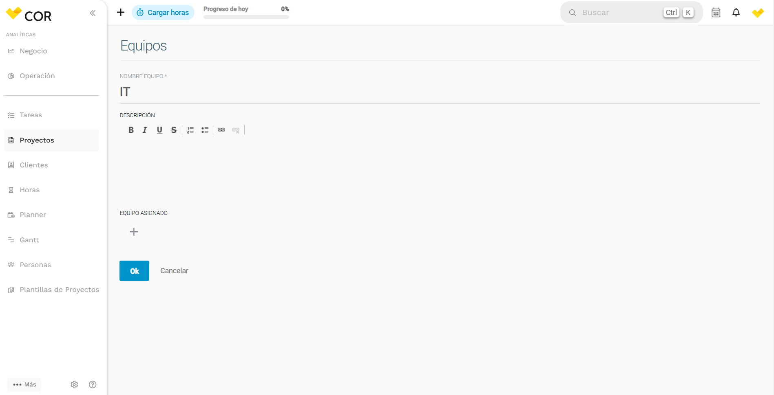Click the Más button in the sidebar
774x395 pixels.
coord(24,384)
